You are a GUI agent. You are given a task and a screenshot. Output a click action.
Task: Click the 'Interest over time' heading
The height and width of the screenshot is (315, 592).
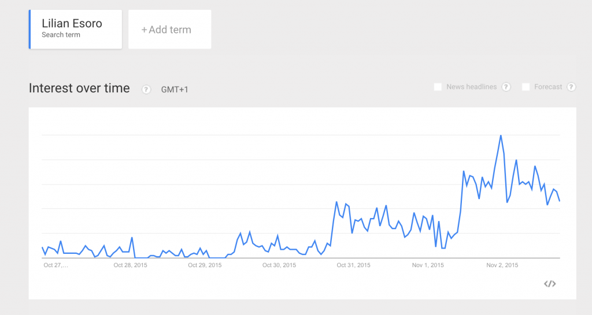tap(79, 88)
